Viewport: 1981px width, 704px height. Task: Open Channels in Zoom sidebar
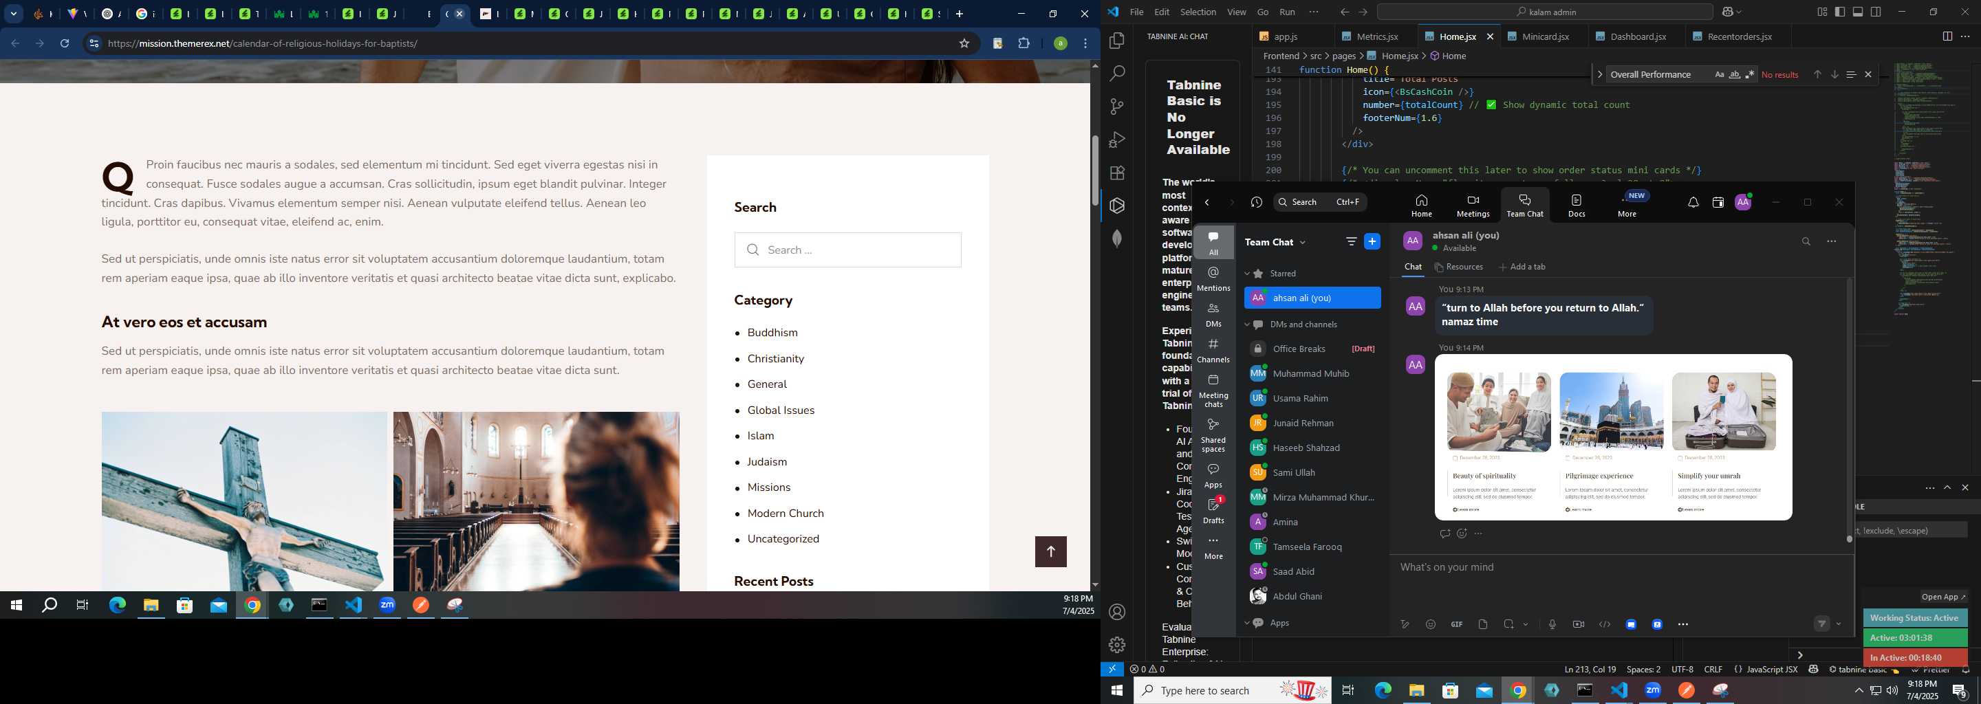(x=1213, y=350)
